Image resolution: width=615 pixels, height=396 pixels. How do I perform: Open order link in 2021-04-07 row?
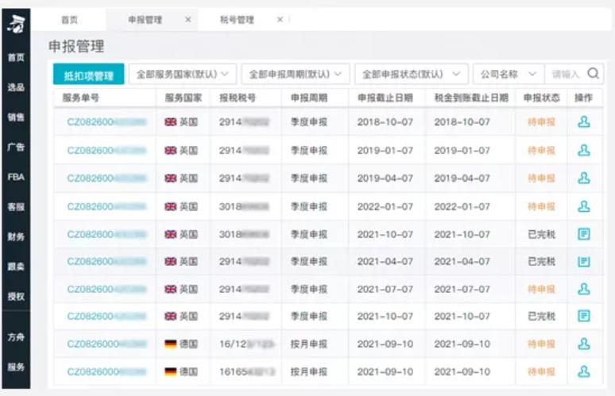[106, 261]
